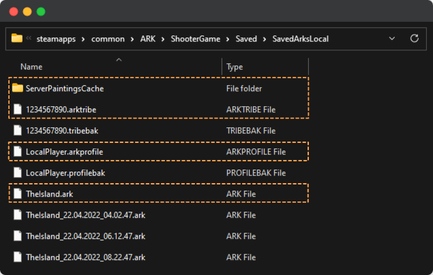Navigate to the Saved breadcrumb folder
The image size is (433, 275).
pos(246,39)
